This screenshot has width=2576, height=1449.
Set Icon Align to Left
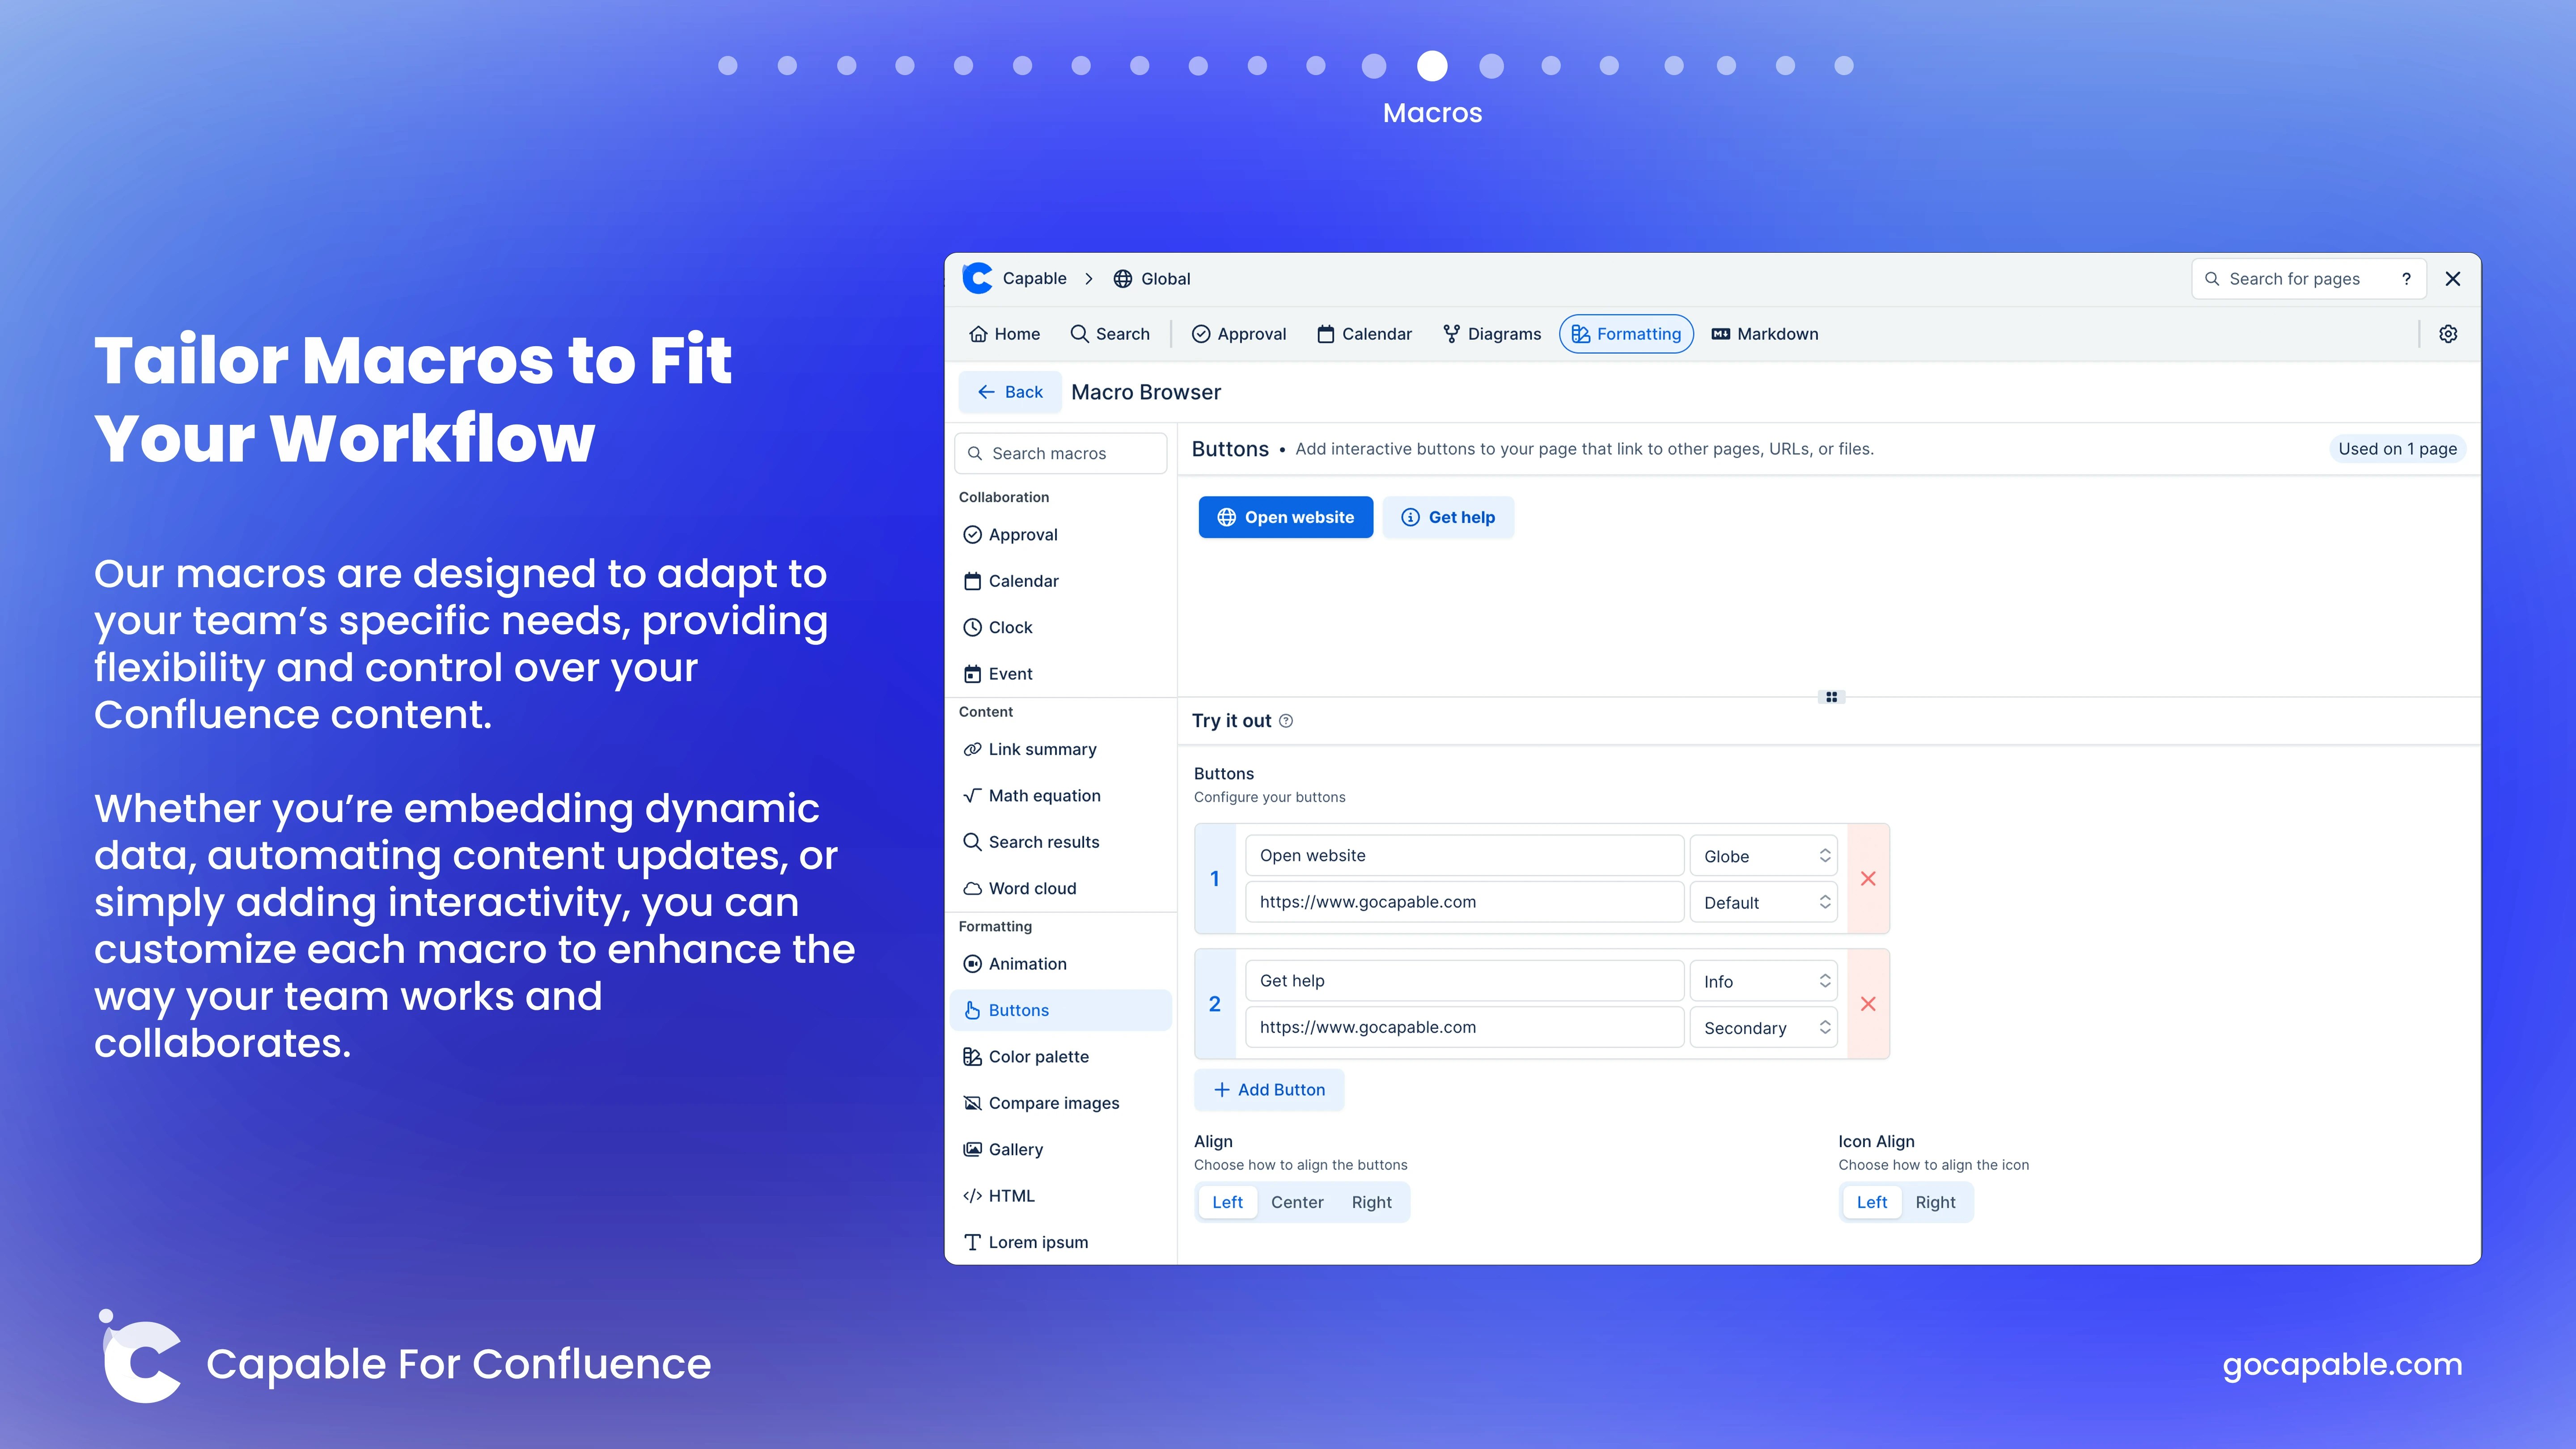click(1871, 1202)
